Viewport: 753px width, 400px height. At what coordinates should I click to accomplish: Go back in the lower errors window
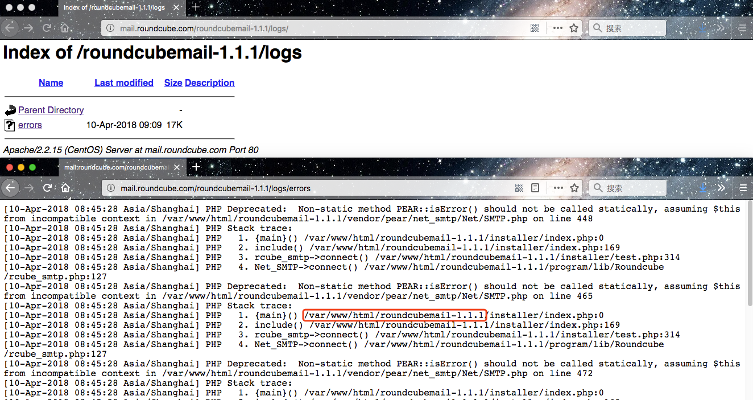(x=10, y=188)
